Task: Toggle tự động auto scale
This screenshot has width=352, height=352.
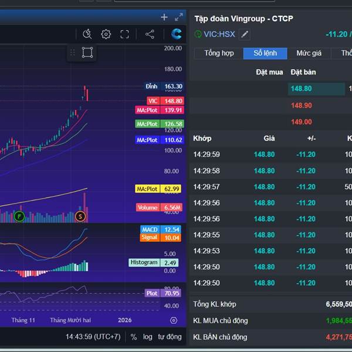Action: pos(170,337)
